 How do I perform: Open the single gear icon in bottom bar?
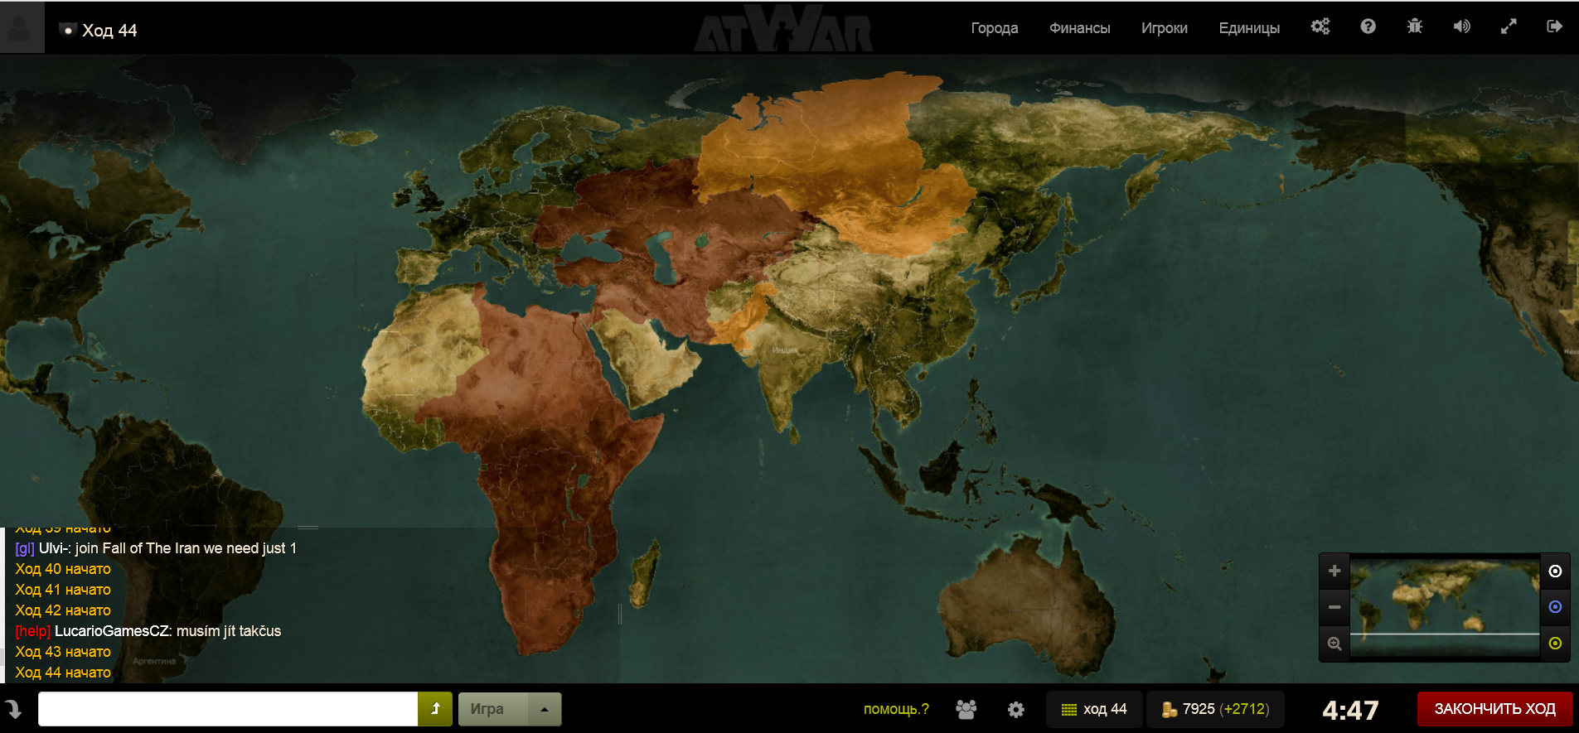(1016, 709)
